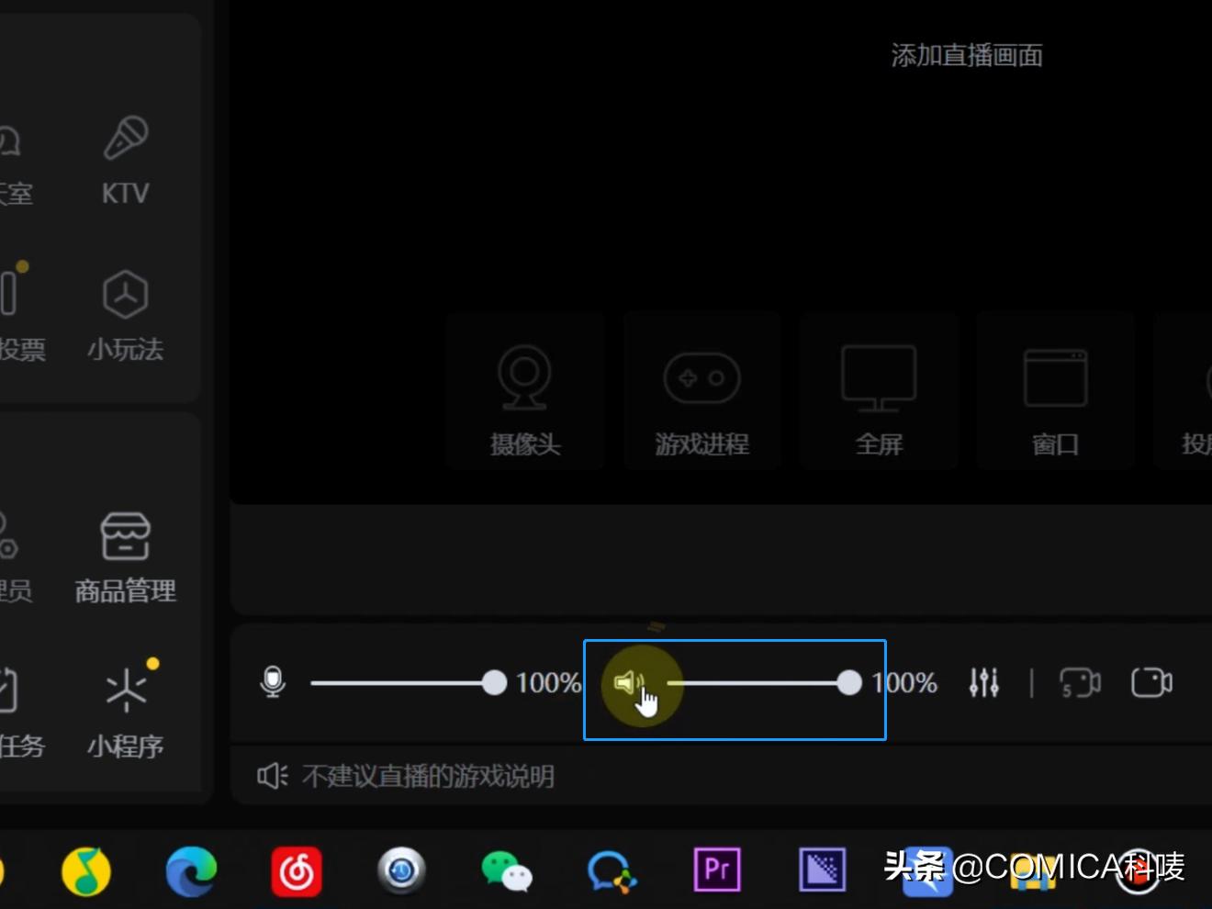Select the 摄像头 camera source
The image size is (1212, 909).
[523, 390]
